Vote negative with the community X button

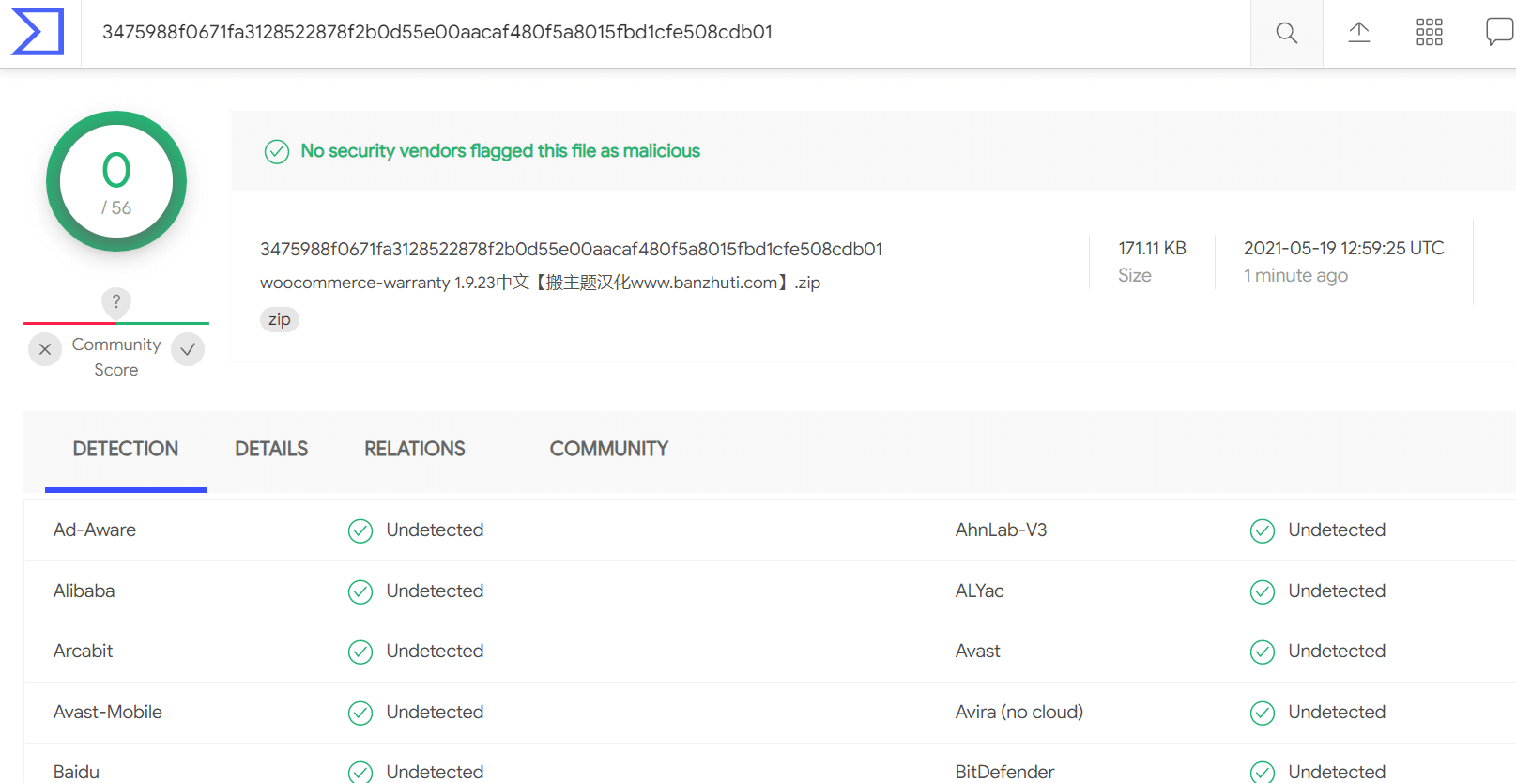45,349
